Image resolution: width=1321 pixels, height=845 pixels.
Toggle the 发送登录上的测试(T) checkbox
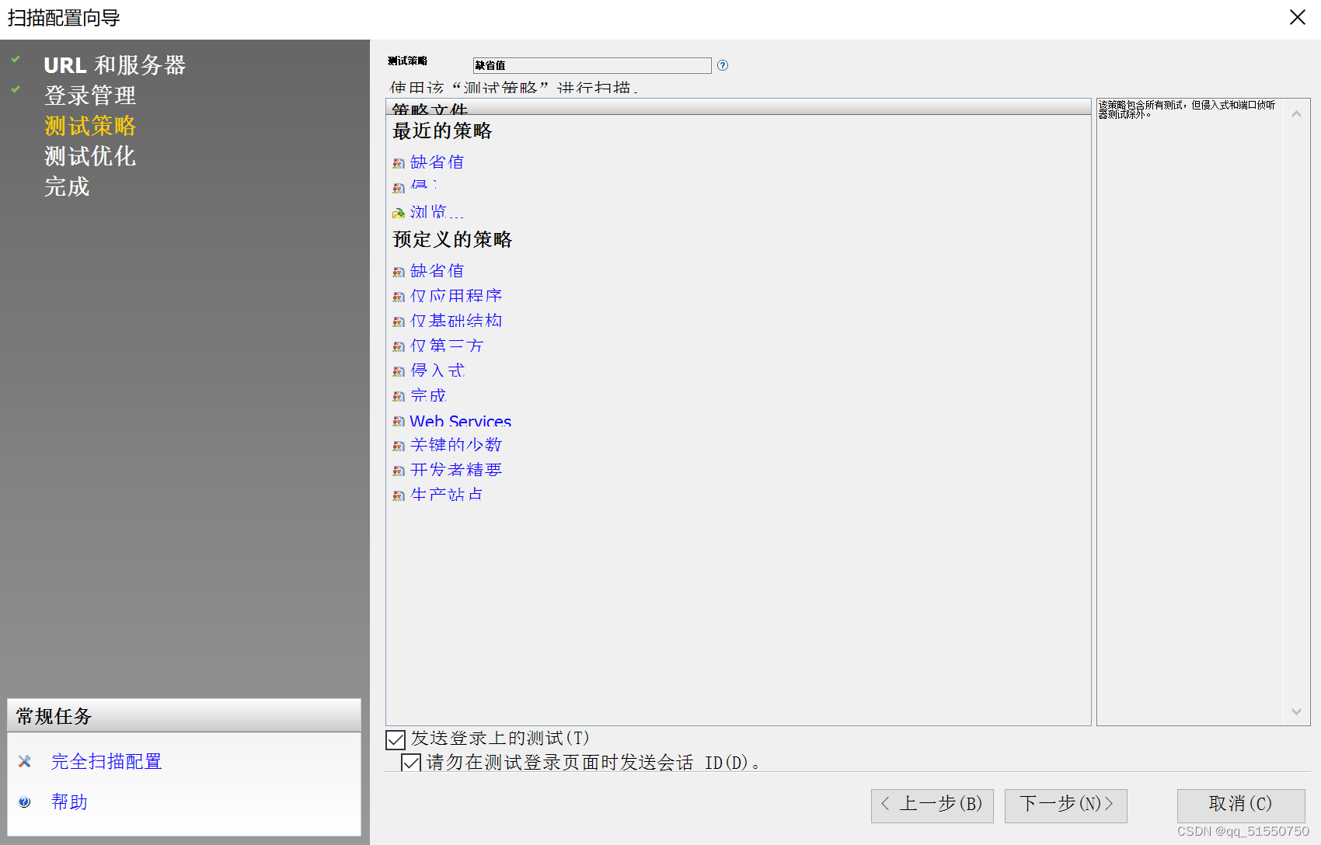(x=396, y=739)
